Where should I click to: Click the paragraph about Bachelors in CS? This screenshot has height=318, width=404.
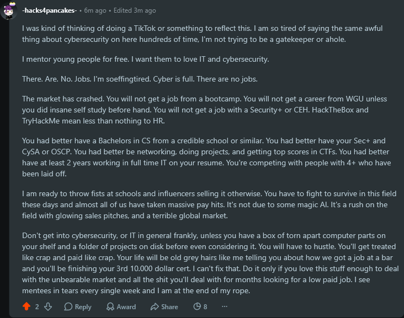[x=206, y=157]
